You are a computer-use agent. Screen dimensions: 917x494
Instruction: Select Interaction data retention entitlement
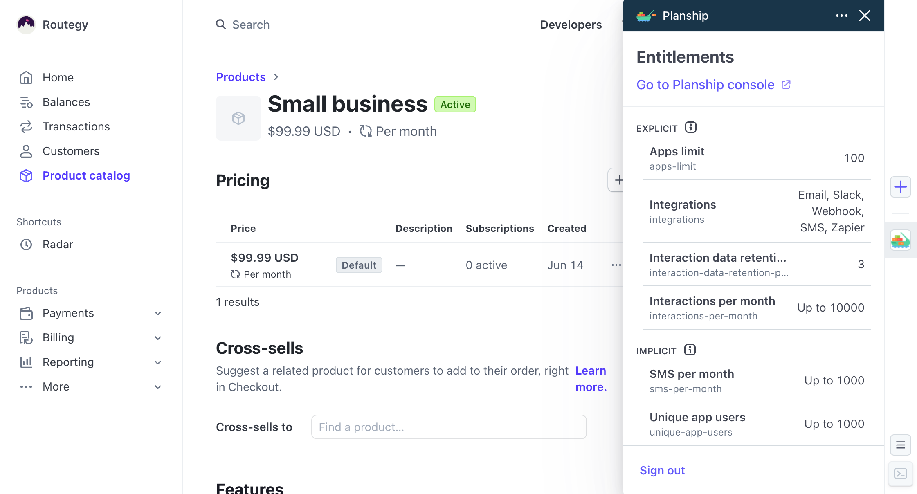point(757,264)
